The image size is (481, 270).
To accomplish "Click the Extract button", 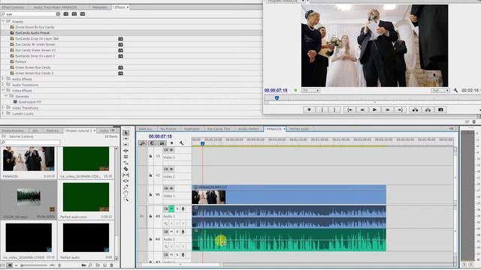I will [x=428, y=110].
